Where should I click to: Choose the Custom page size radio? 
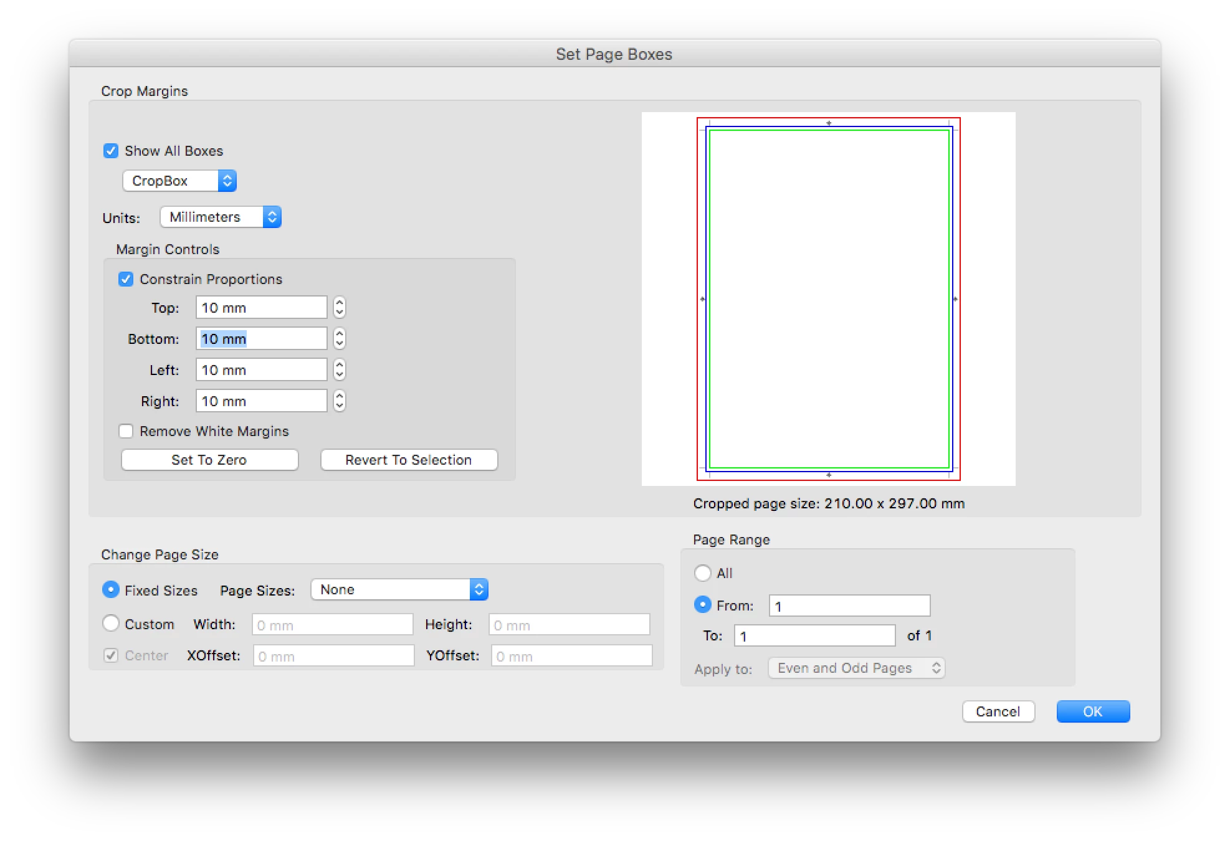[x=111, y=624]
